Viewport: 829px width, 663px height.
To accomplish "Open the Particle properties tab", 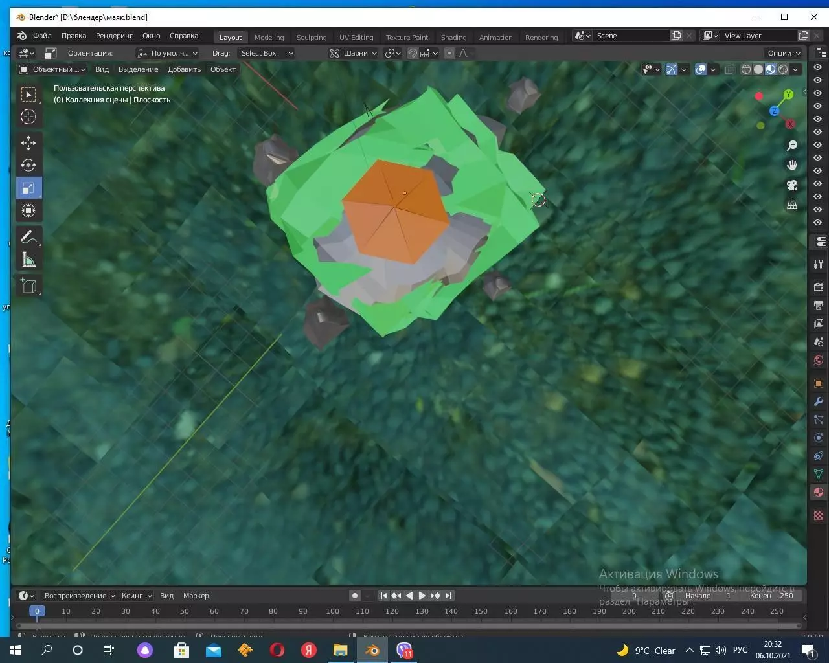I will tap(819, 420).
